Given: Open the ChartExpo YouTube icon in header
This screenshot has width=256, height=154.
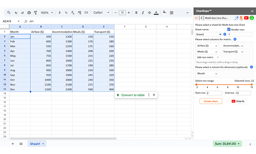Looking at the screenshot, I should point(247,18).
